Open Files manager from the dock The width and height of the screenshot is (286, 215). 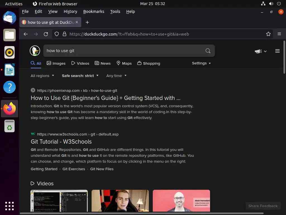point(9,35)
